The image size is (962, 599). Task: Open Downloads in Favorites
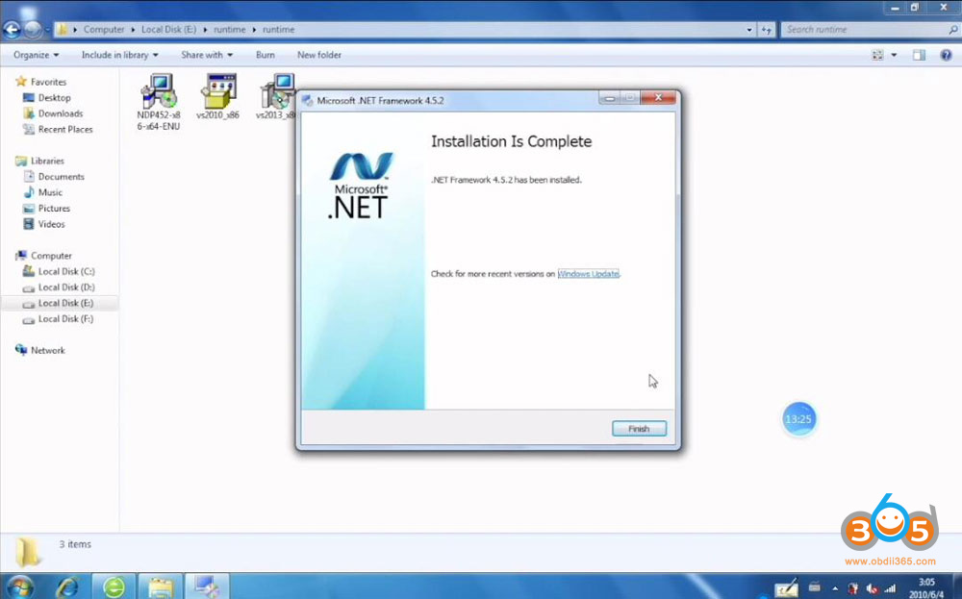(x=60, y=113)
